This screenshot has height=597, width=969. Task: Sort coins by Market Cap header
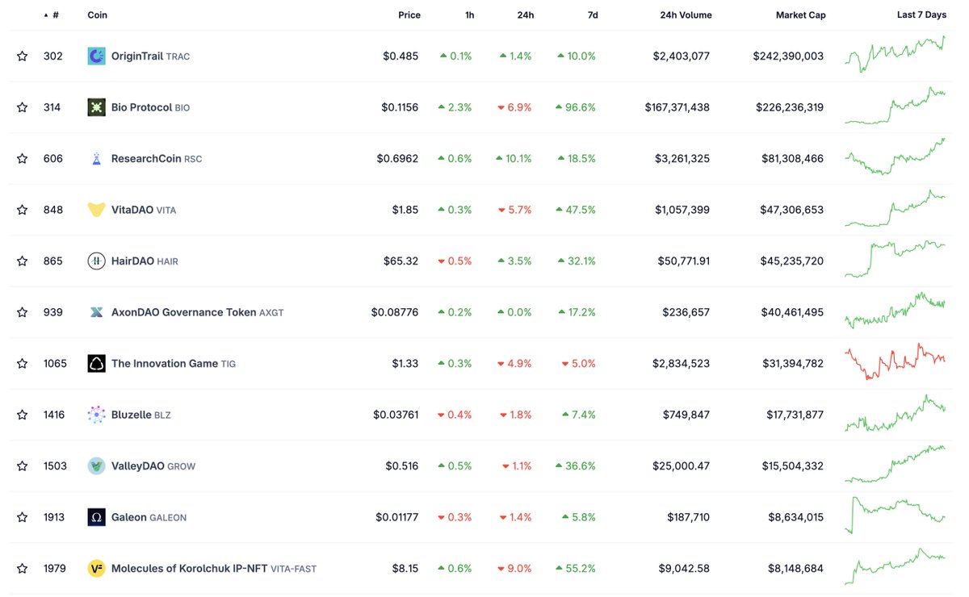(800, 15)
